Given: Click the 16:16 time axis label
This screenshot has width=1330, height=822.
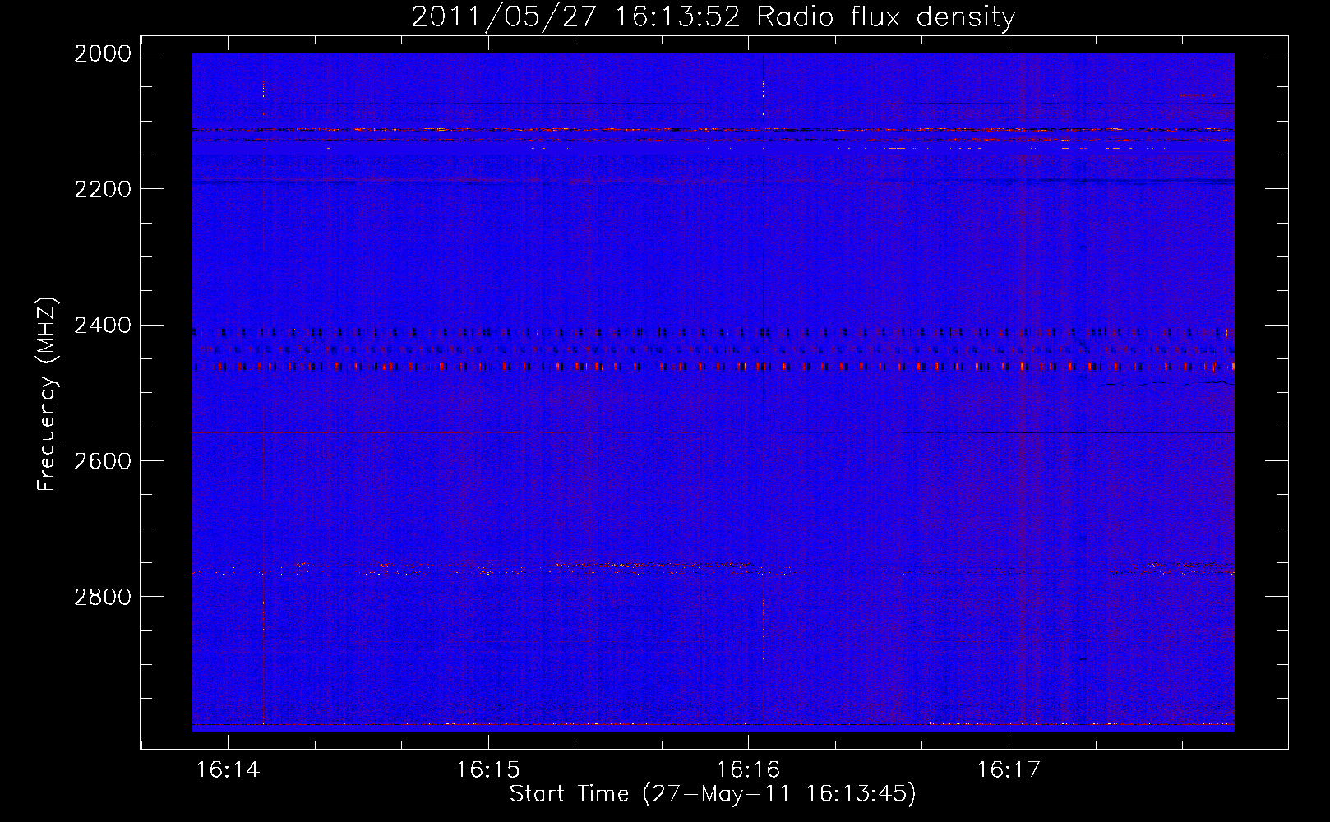Looking at the screenshot, I should coord(747,770).
